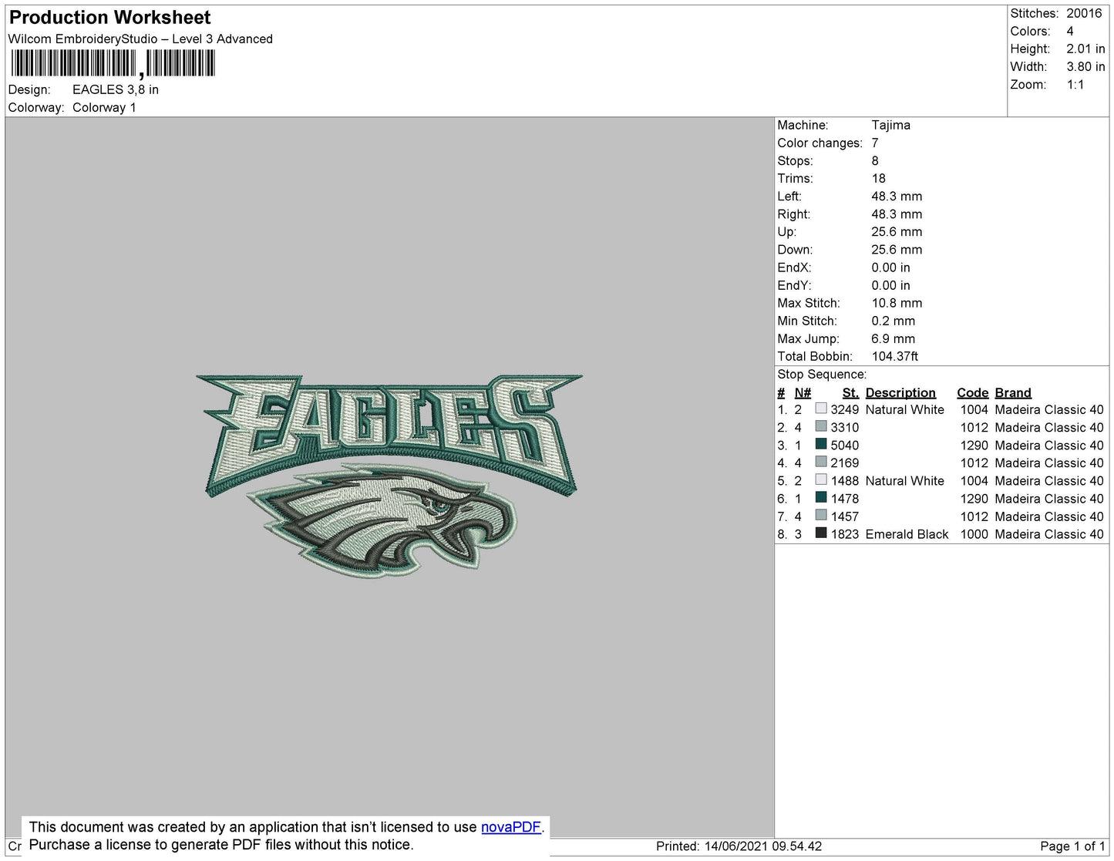Click the Stitches value 20016

(1084, 13)
